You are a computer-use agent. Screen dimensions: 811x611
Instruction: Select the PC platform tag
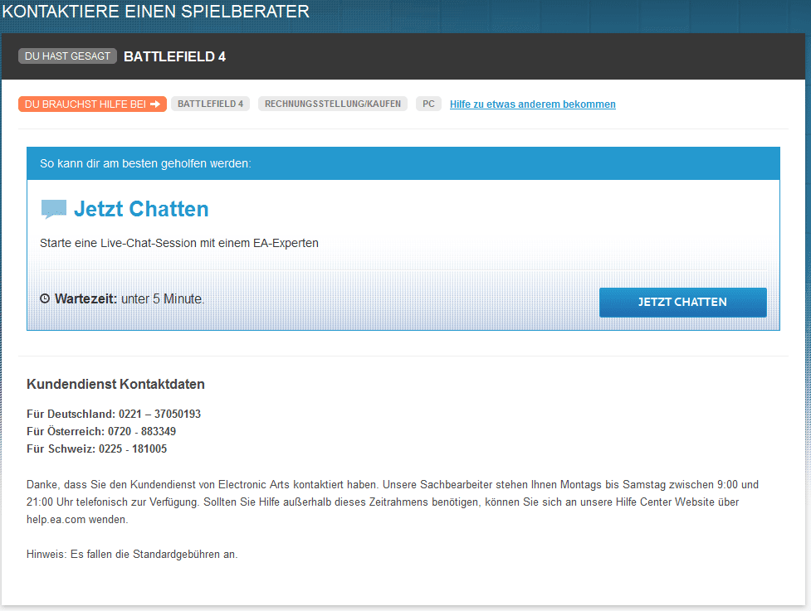click(x=428, y=104)
